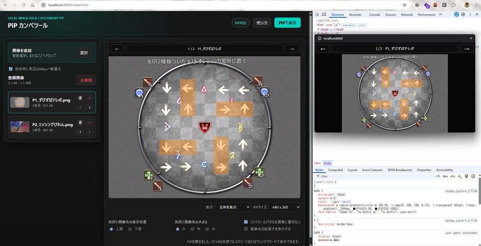Select the 上部 position radio button
The width and height of the screenshot is (481, 246).
[111, 229]
